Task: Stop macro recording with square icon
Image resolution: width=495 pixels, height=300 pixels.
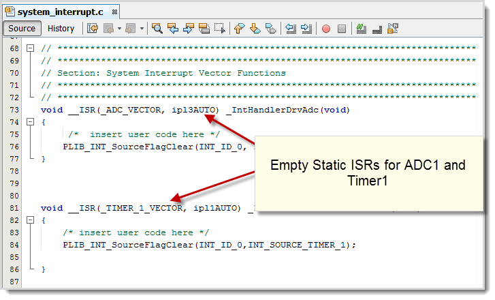Action: 342,29
